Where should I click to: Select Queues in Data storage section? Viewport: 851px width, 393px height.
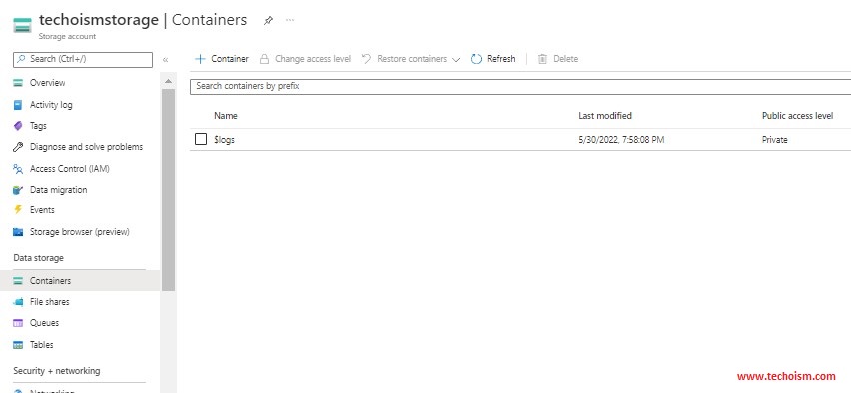45,323
